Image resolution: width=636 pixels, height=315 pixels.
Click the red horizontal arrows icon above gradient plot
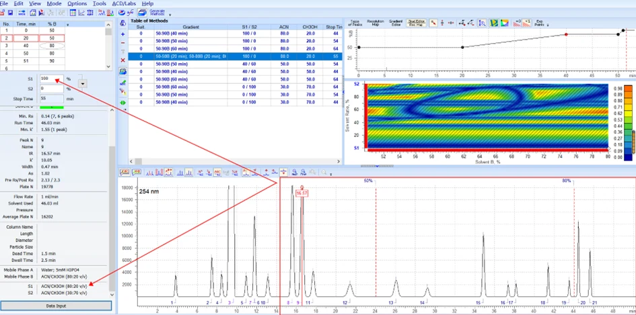(x=451, y=22)
